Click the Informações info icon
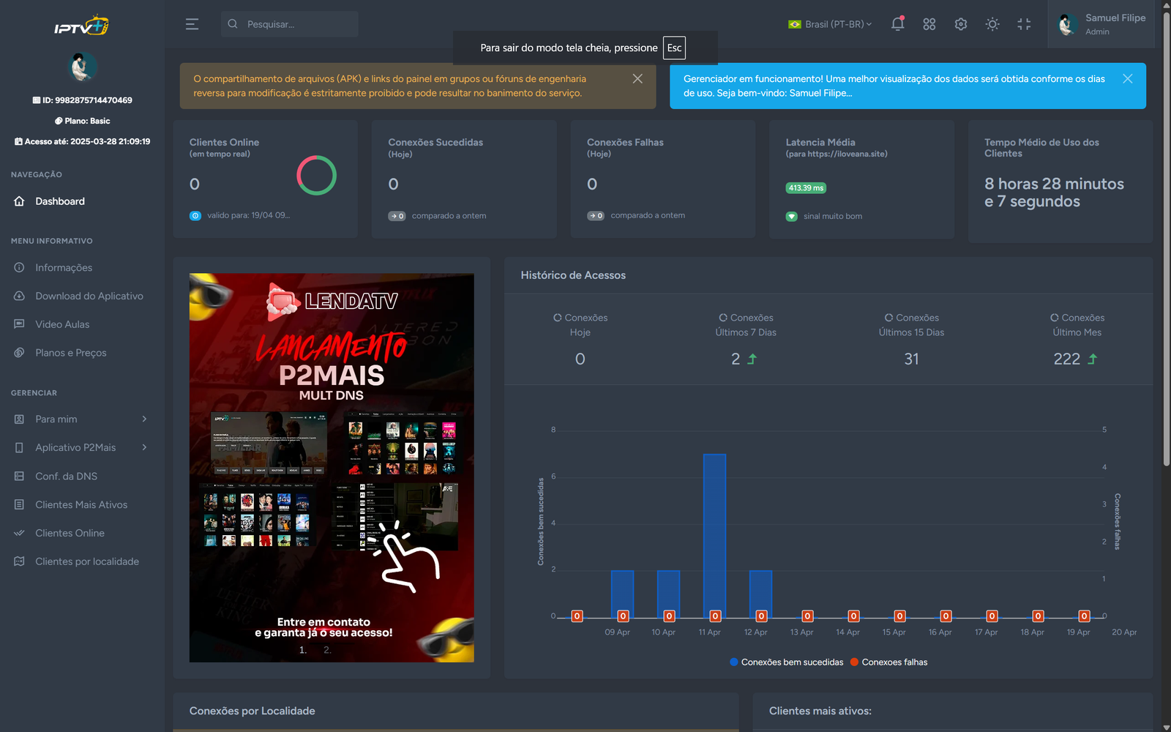The height and width of the screenshot is (732, 1171). tap(20, 268)
